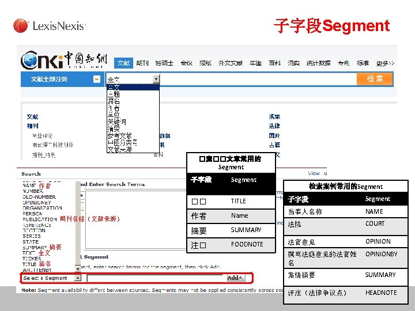
Task: Click the 古籍 link
Action: tap(274, 145)
